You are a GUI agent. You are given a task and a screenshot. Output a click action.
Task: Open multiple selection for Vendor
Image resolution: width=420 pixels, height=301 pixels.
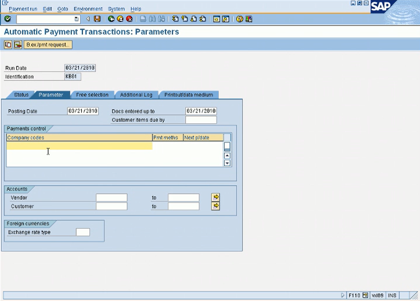point(215,197)
